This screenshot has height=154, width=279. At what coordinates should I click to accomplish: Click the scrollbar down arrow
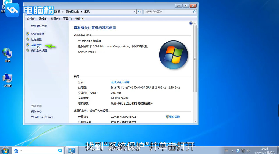(195, 121)
